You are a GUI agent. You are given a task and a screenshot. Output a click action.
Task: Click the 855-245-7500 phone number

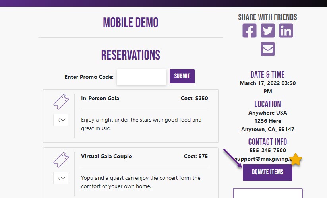[267, 150]
